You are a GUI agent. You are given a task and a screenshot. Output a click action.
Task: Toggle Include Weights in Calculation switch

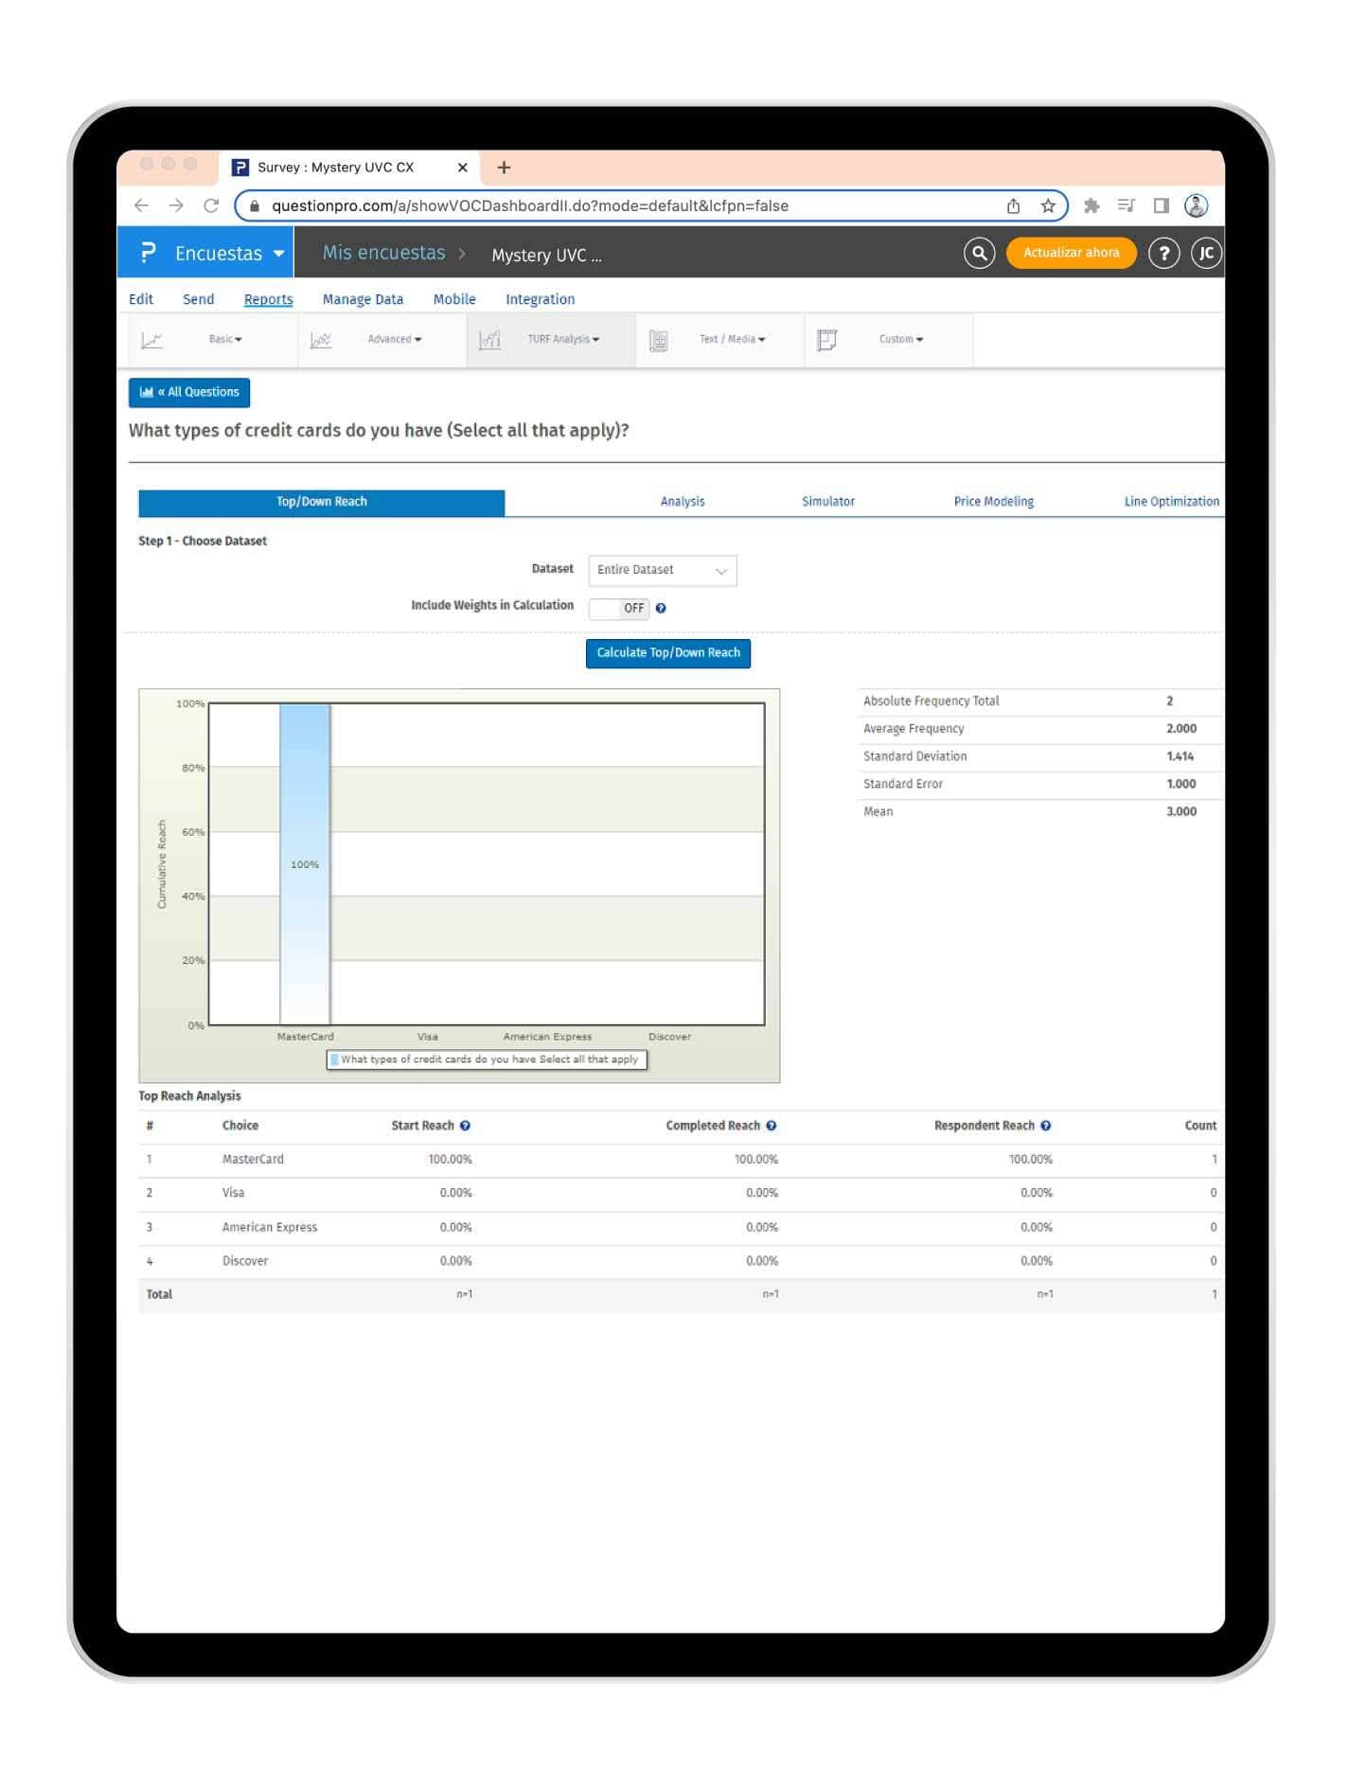click(619, 609)
